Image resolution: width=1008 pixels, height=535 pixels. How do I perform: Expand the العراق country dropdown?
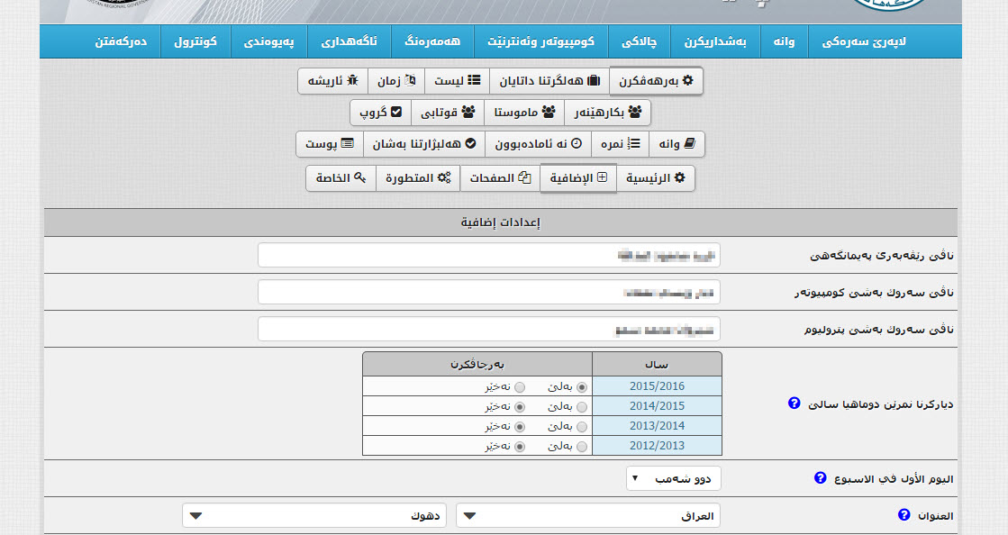(x=588, y=516)
